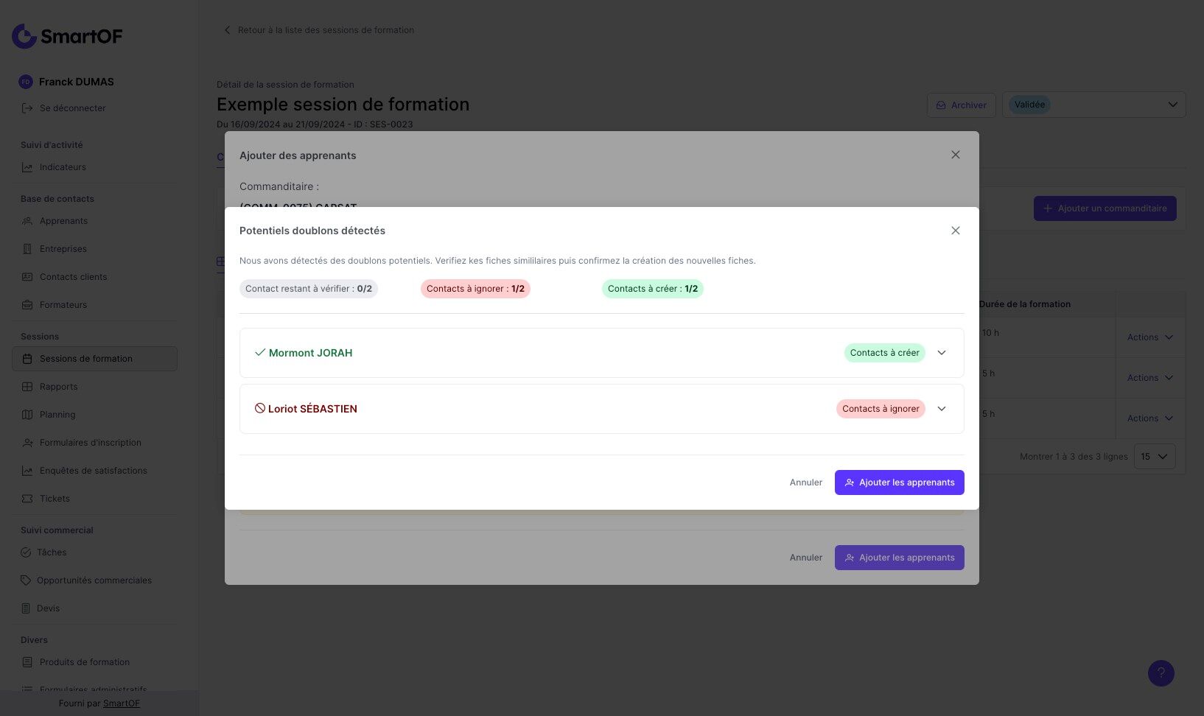Click the Contacts à ignorer 1/2 counter

click(475, 289)
